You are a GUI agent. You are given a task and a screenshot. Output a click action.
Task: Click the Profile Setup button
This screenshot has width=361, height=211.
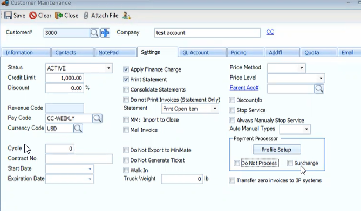277,150
